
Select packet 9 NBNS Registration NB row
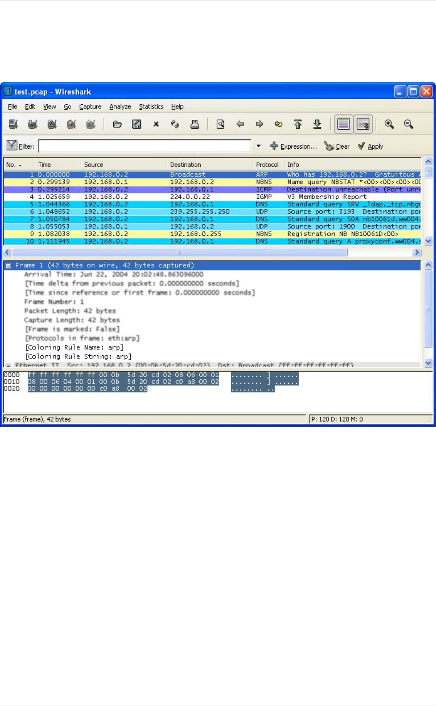tap(212, 234)
